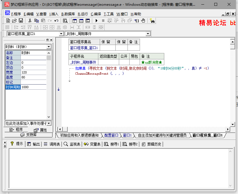
Task: Open the 窗口程序集_窗口1 dropdown in toolbar
Action: click(61, 34)
